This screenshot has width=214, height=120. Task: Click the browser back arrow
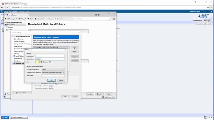click(2, 7)
